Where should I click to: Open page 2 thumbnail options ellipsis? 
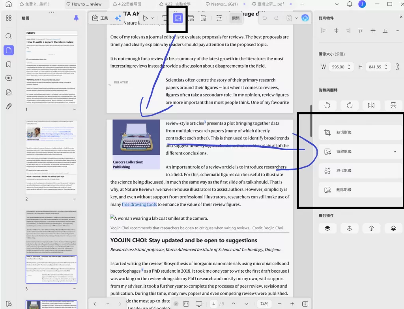click(75, 199)
